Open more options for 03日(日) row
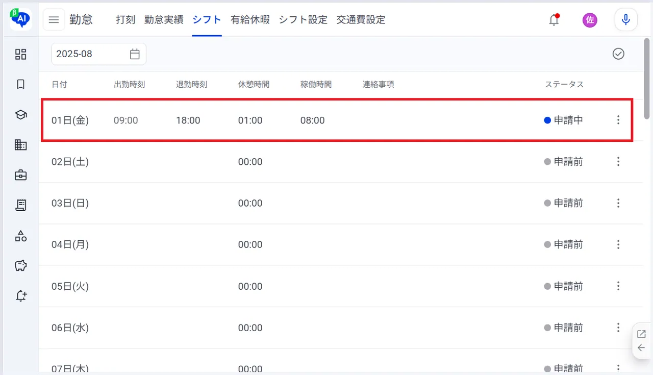 point(618,203)
